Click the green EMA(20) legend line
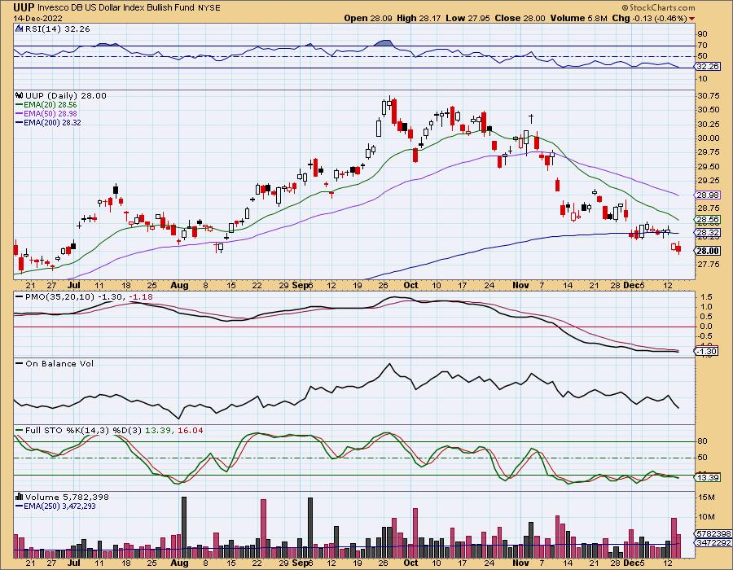The image size is (733, 570). [20, 105]
